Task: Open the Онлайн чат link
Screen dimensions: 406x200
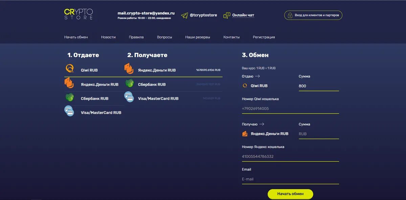Action: click(x=243, y=15)
